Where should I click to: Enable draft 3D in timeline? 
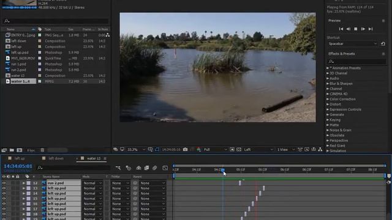point(128,168)
